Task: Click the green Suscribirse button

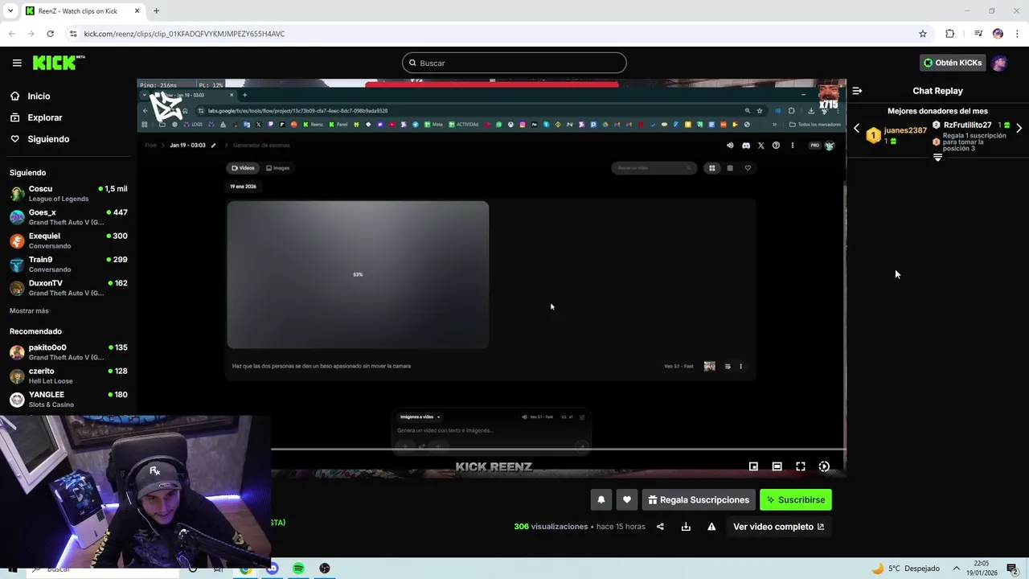Action: pyautogui.click(x=796, y=499)
